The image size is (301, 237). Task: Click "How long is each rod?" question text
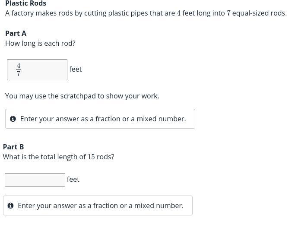click(40, 43)
